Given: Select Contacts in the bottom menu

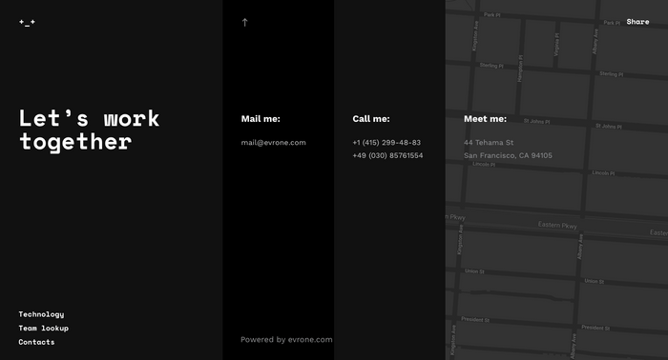Looking at the screenshot, I should click(x=36, y=342).
